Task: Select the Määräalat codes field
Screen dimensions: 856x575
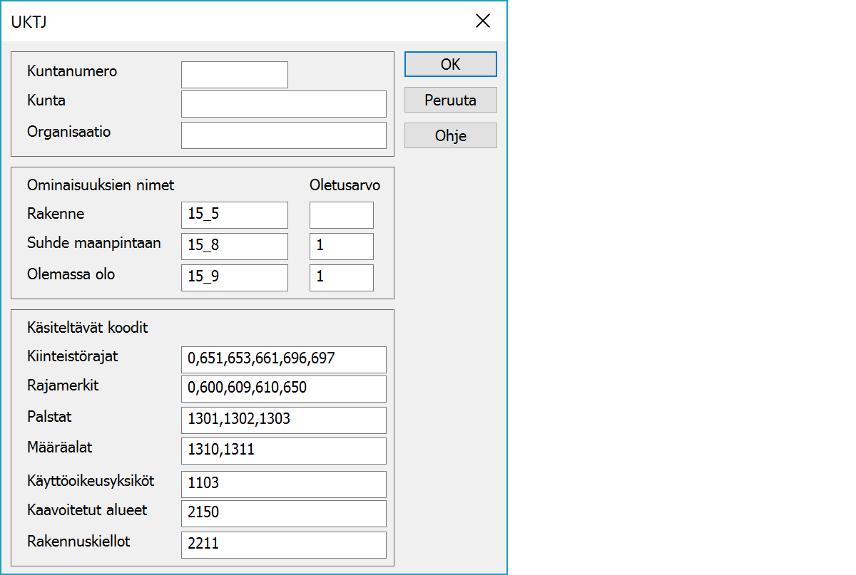Action: point(283,451)
